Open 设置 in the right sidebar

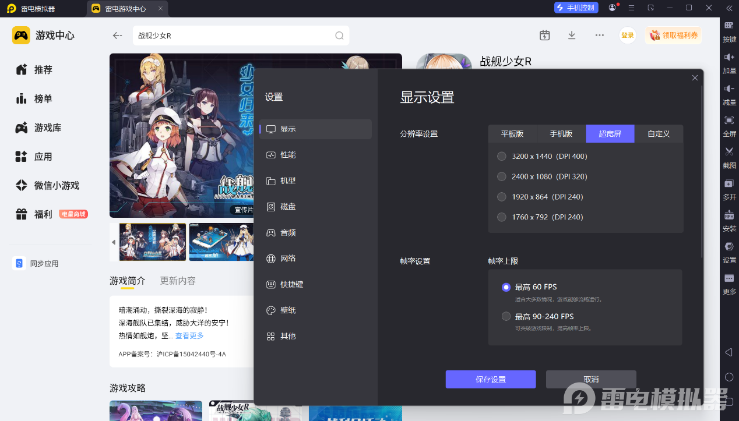point(729,252)
